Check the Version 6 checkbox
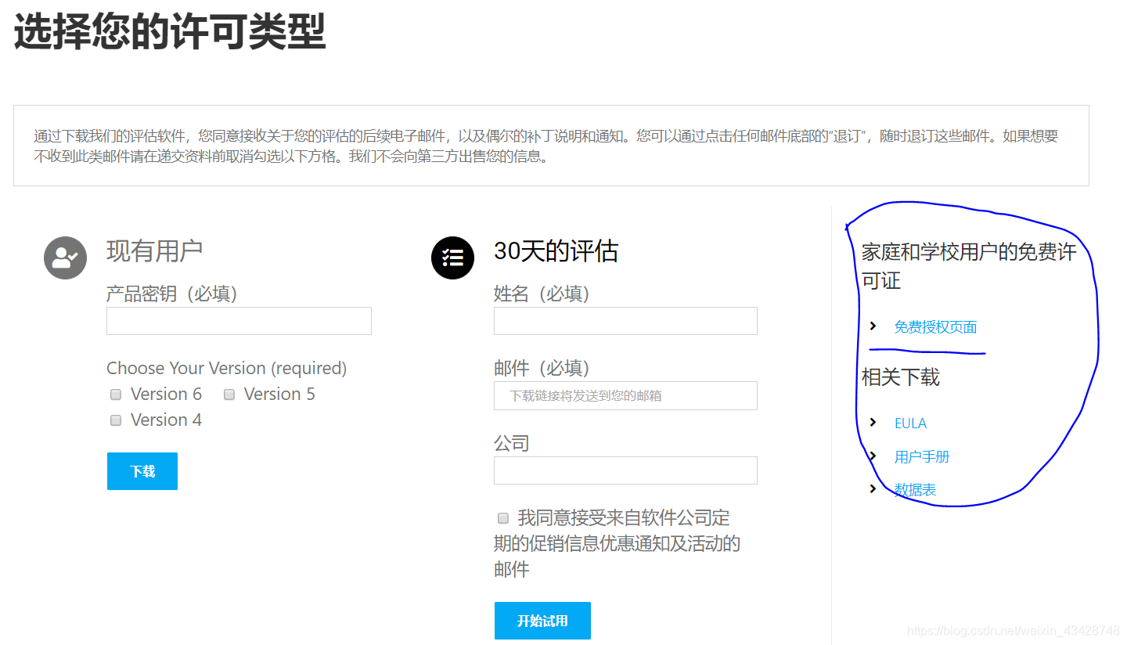Screen dimensions: 1127x645 (116, 395)
